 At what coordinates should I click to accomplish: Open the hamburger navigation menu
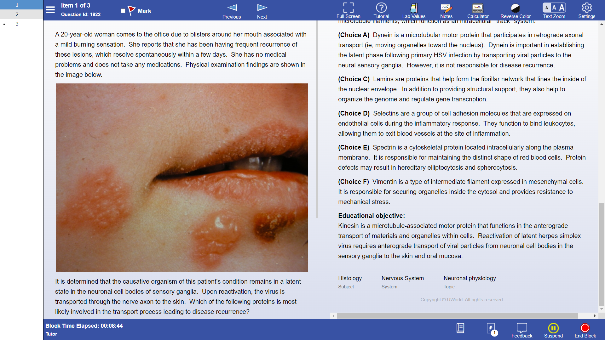tap(50, 10)
